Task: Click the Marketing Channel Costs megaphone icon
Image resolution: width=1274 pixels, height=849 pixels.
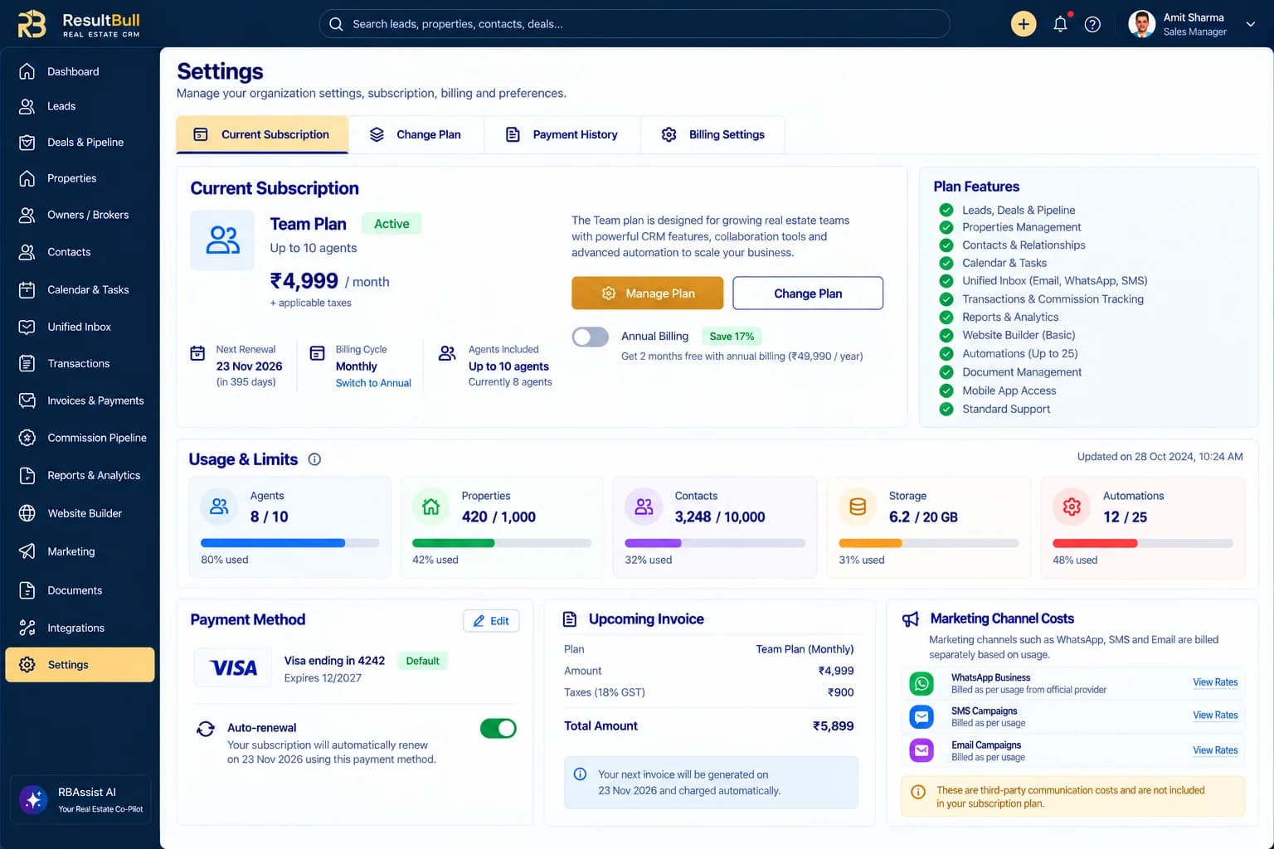Action: 911,619
